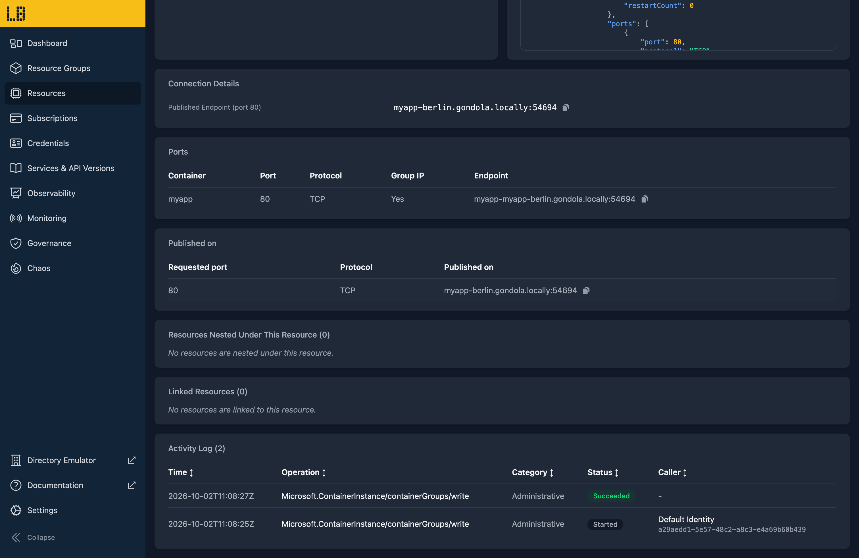
Task: Click the Chaos flame icon
Action: (16, 268)
